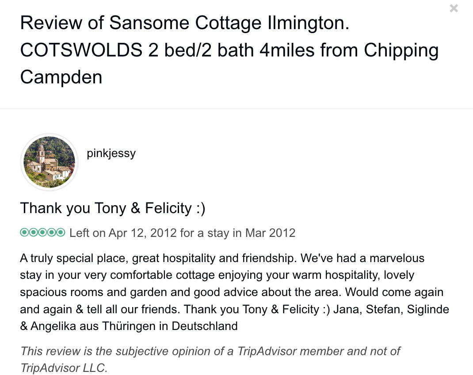
Task: Click "TripAdvisor LLC." ending the disclaimer
Action: pos(64,368)
